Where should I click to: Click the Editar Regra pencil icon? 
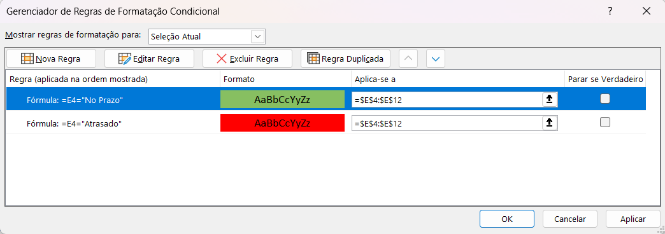[x=125, y=59]
